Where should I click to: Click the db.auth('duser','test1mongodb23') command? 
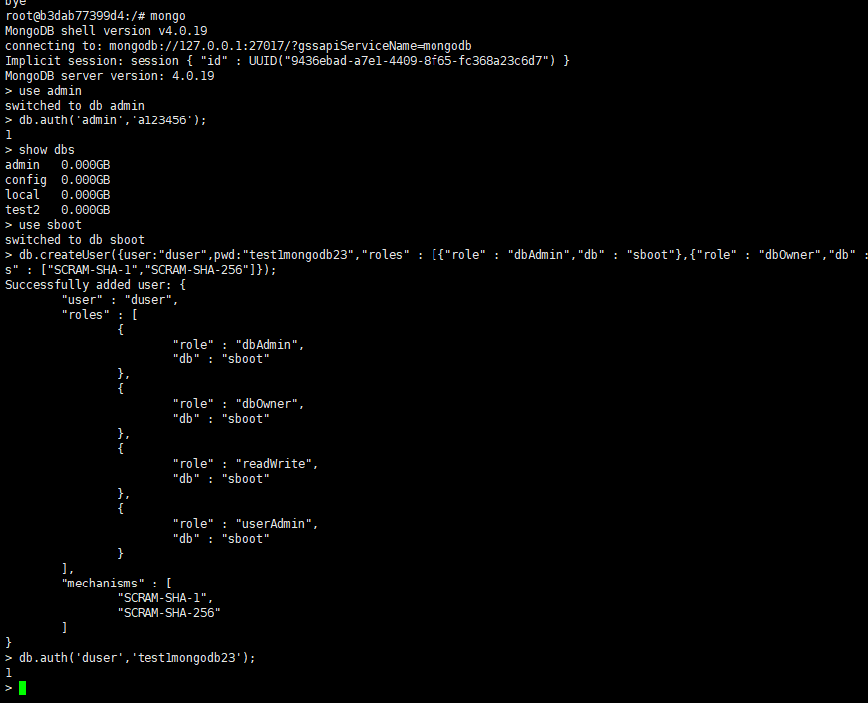point(138,658)
